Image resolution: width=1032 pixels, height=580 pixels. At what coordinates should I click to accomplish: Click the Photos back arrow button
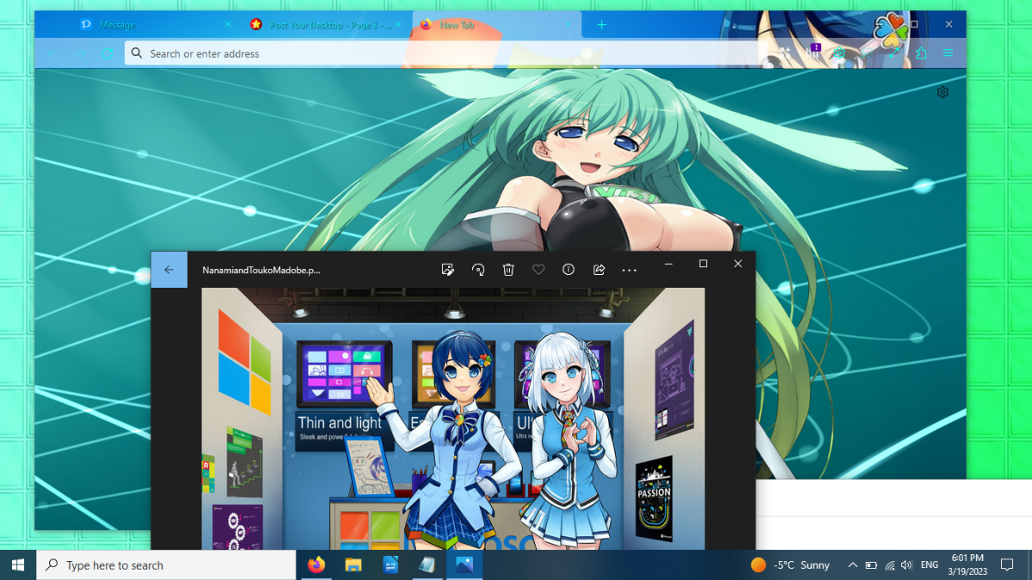pyautogui.click(x=169, y=270)
